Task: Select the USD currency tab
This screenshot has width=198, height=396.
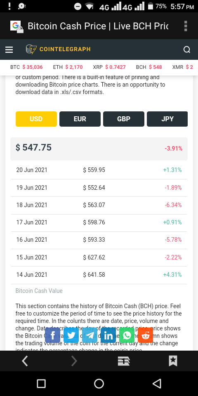Action: (36, 119)
